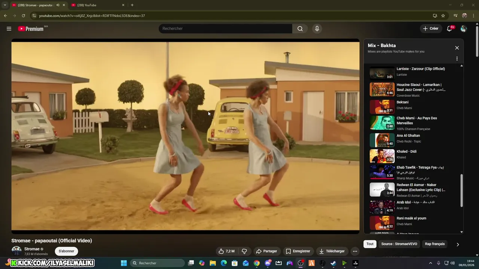479x269 pixels.
Task: Click the address bar URL field
Action: tap(232, 16)
